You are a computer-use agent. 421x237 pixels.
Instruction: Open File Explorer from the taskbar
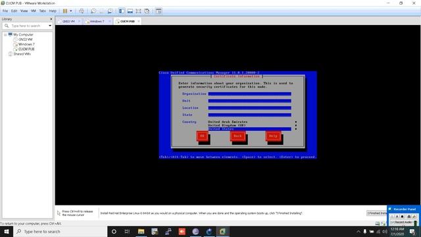[x=141, y=231]
